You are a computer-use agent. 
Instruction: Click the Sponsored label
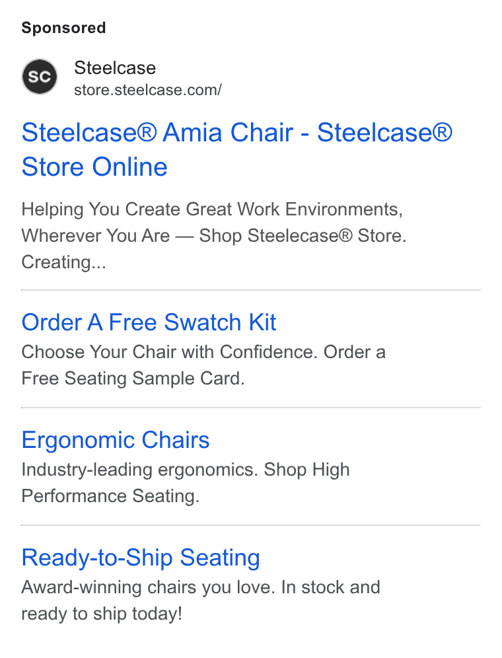pos(63,28)
